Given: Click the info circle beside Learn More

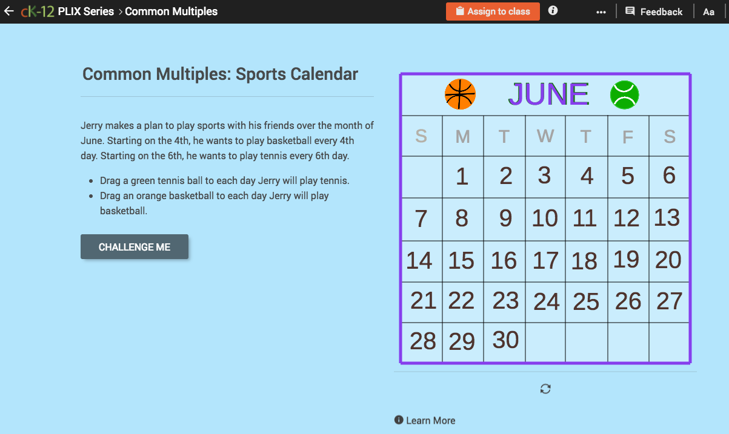Looking at the screenshot, I should tap(399, 419).
